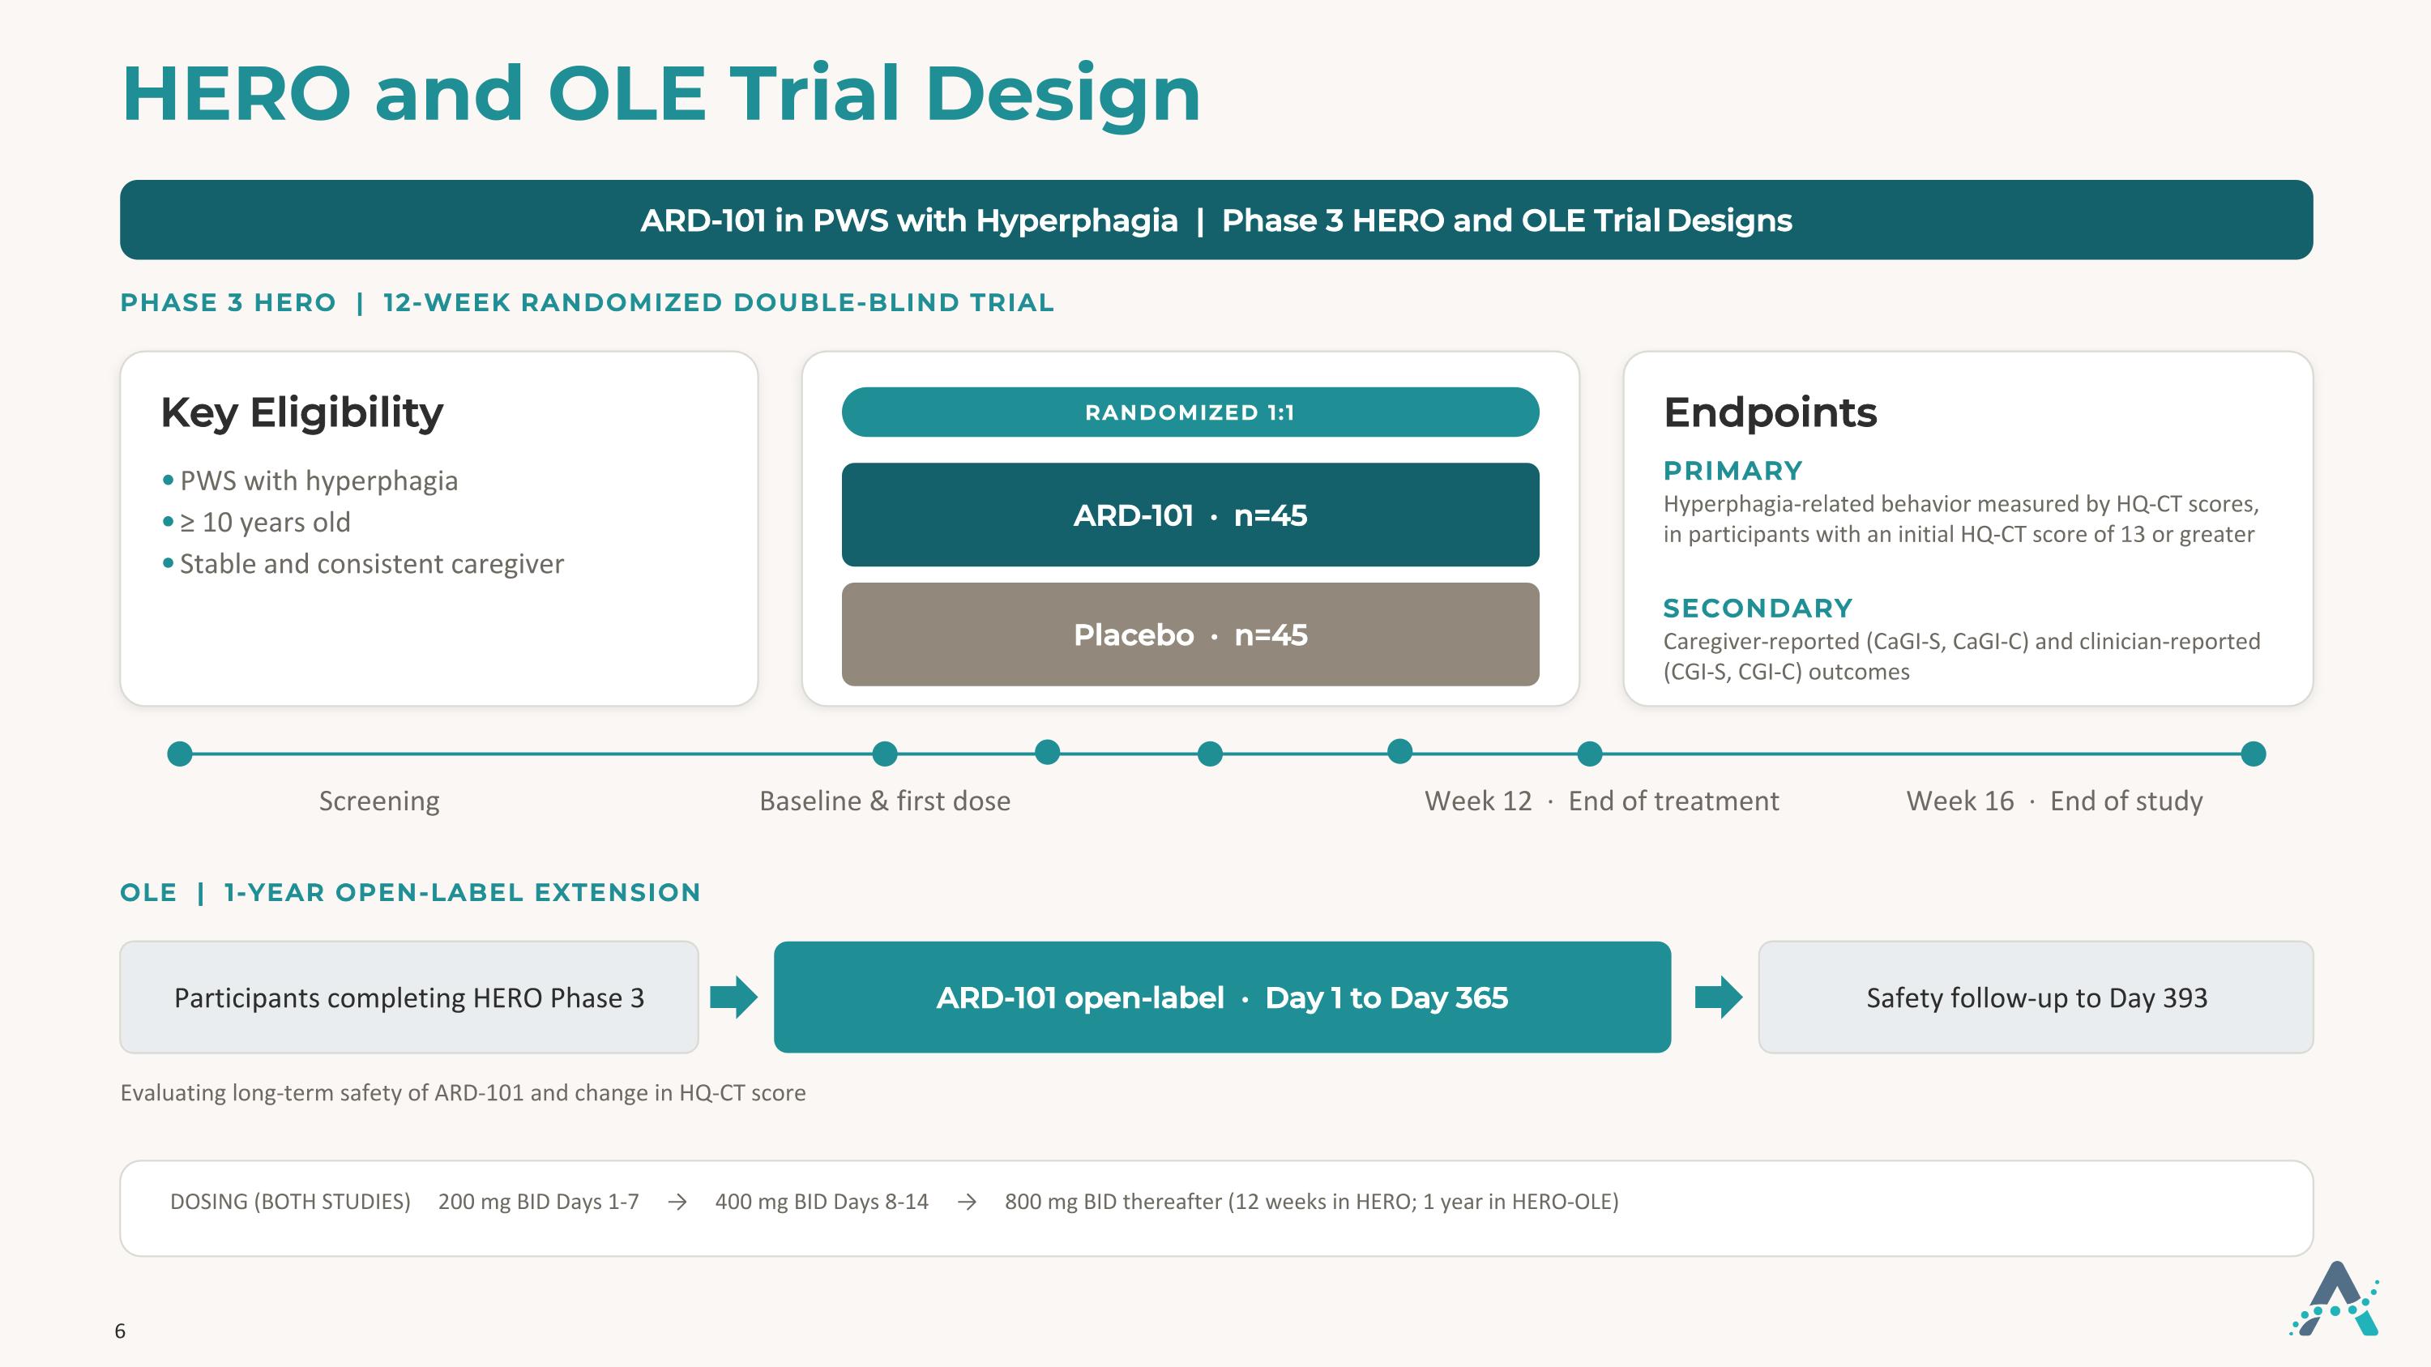Click the bullet 'Stable and consistent caregiver'

pyautogui.click(x=372, y=564)
